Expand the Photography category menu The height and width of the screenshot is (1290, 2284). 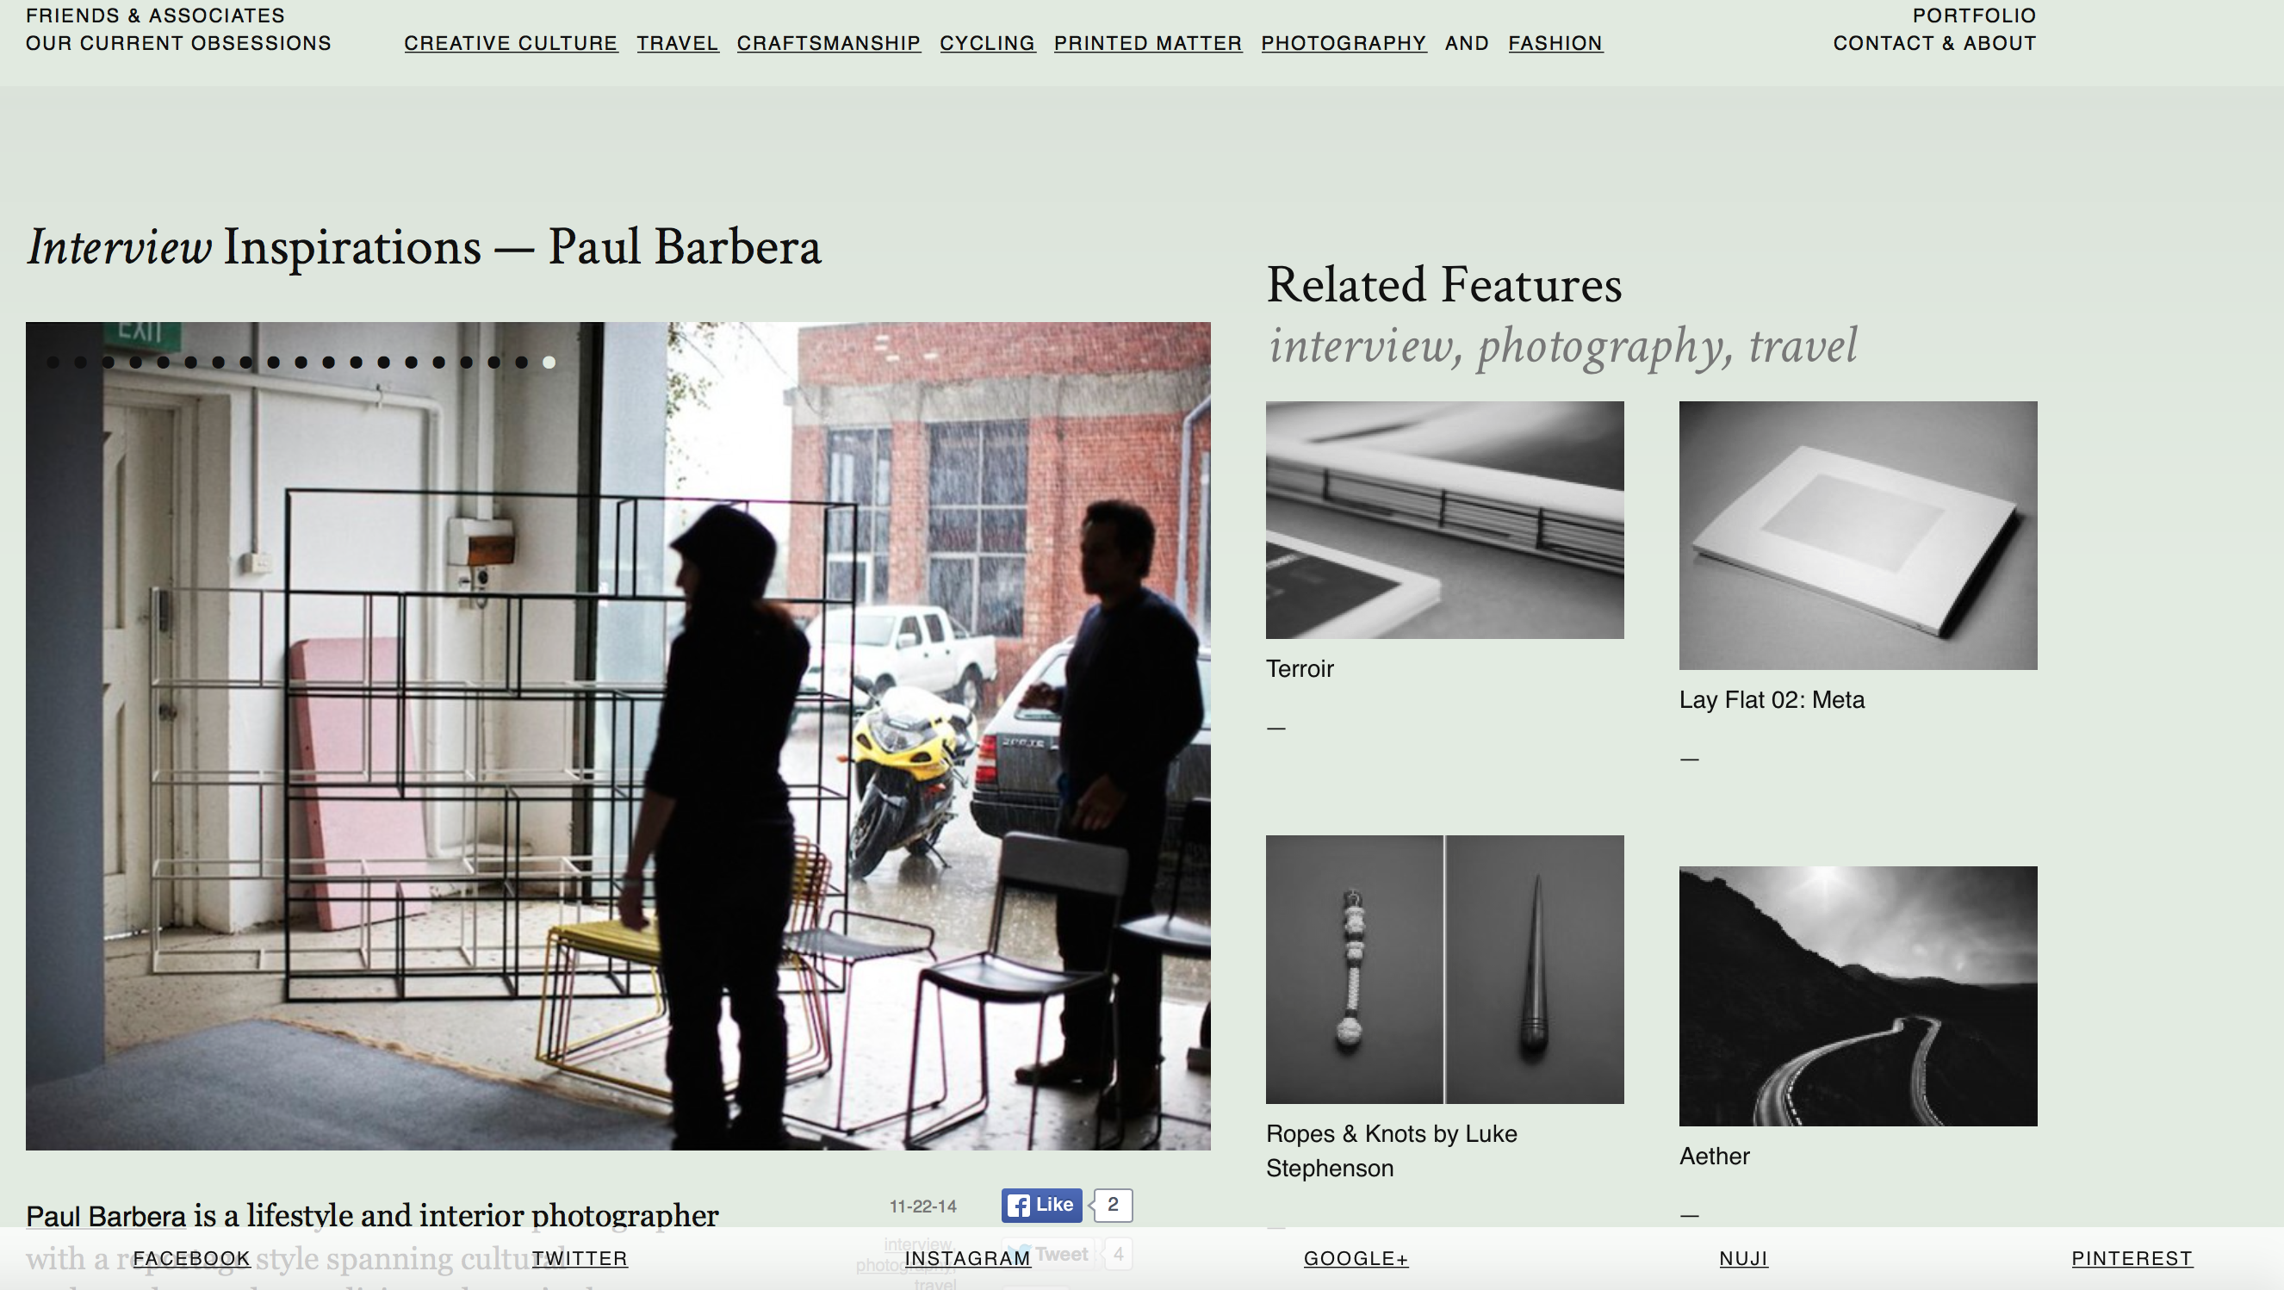pos(1343,42)
